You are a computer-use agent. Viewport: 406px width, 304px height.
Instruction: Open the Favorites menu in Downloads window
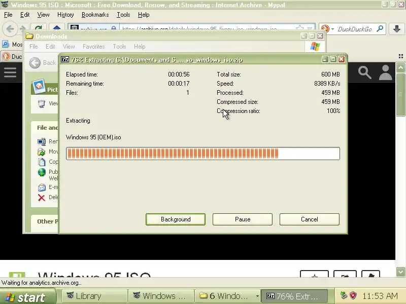93,47
